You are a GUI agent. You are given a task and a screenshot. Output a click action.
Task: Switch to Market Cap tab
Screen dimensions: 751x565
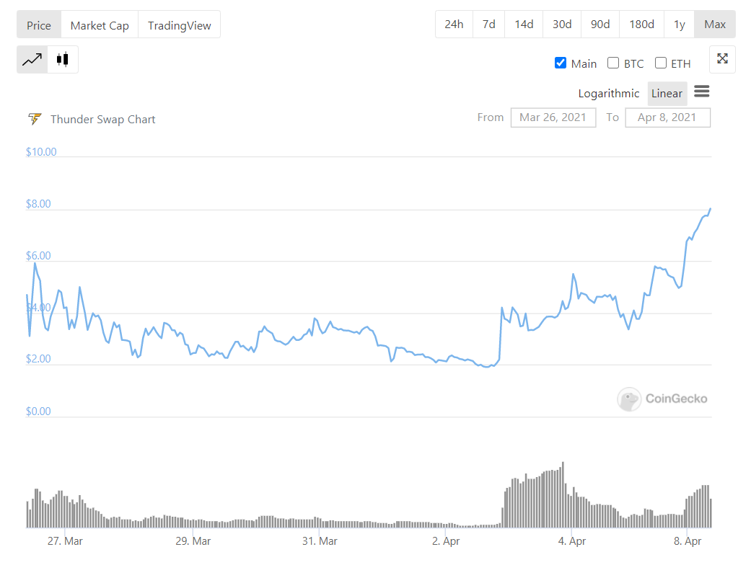coord(100,25)
